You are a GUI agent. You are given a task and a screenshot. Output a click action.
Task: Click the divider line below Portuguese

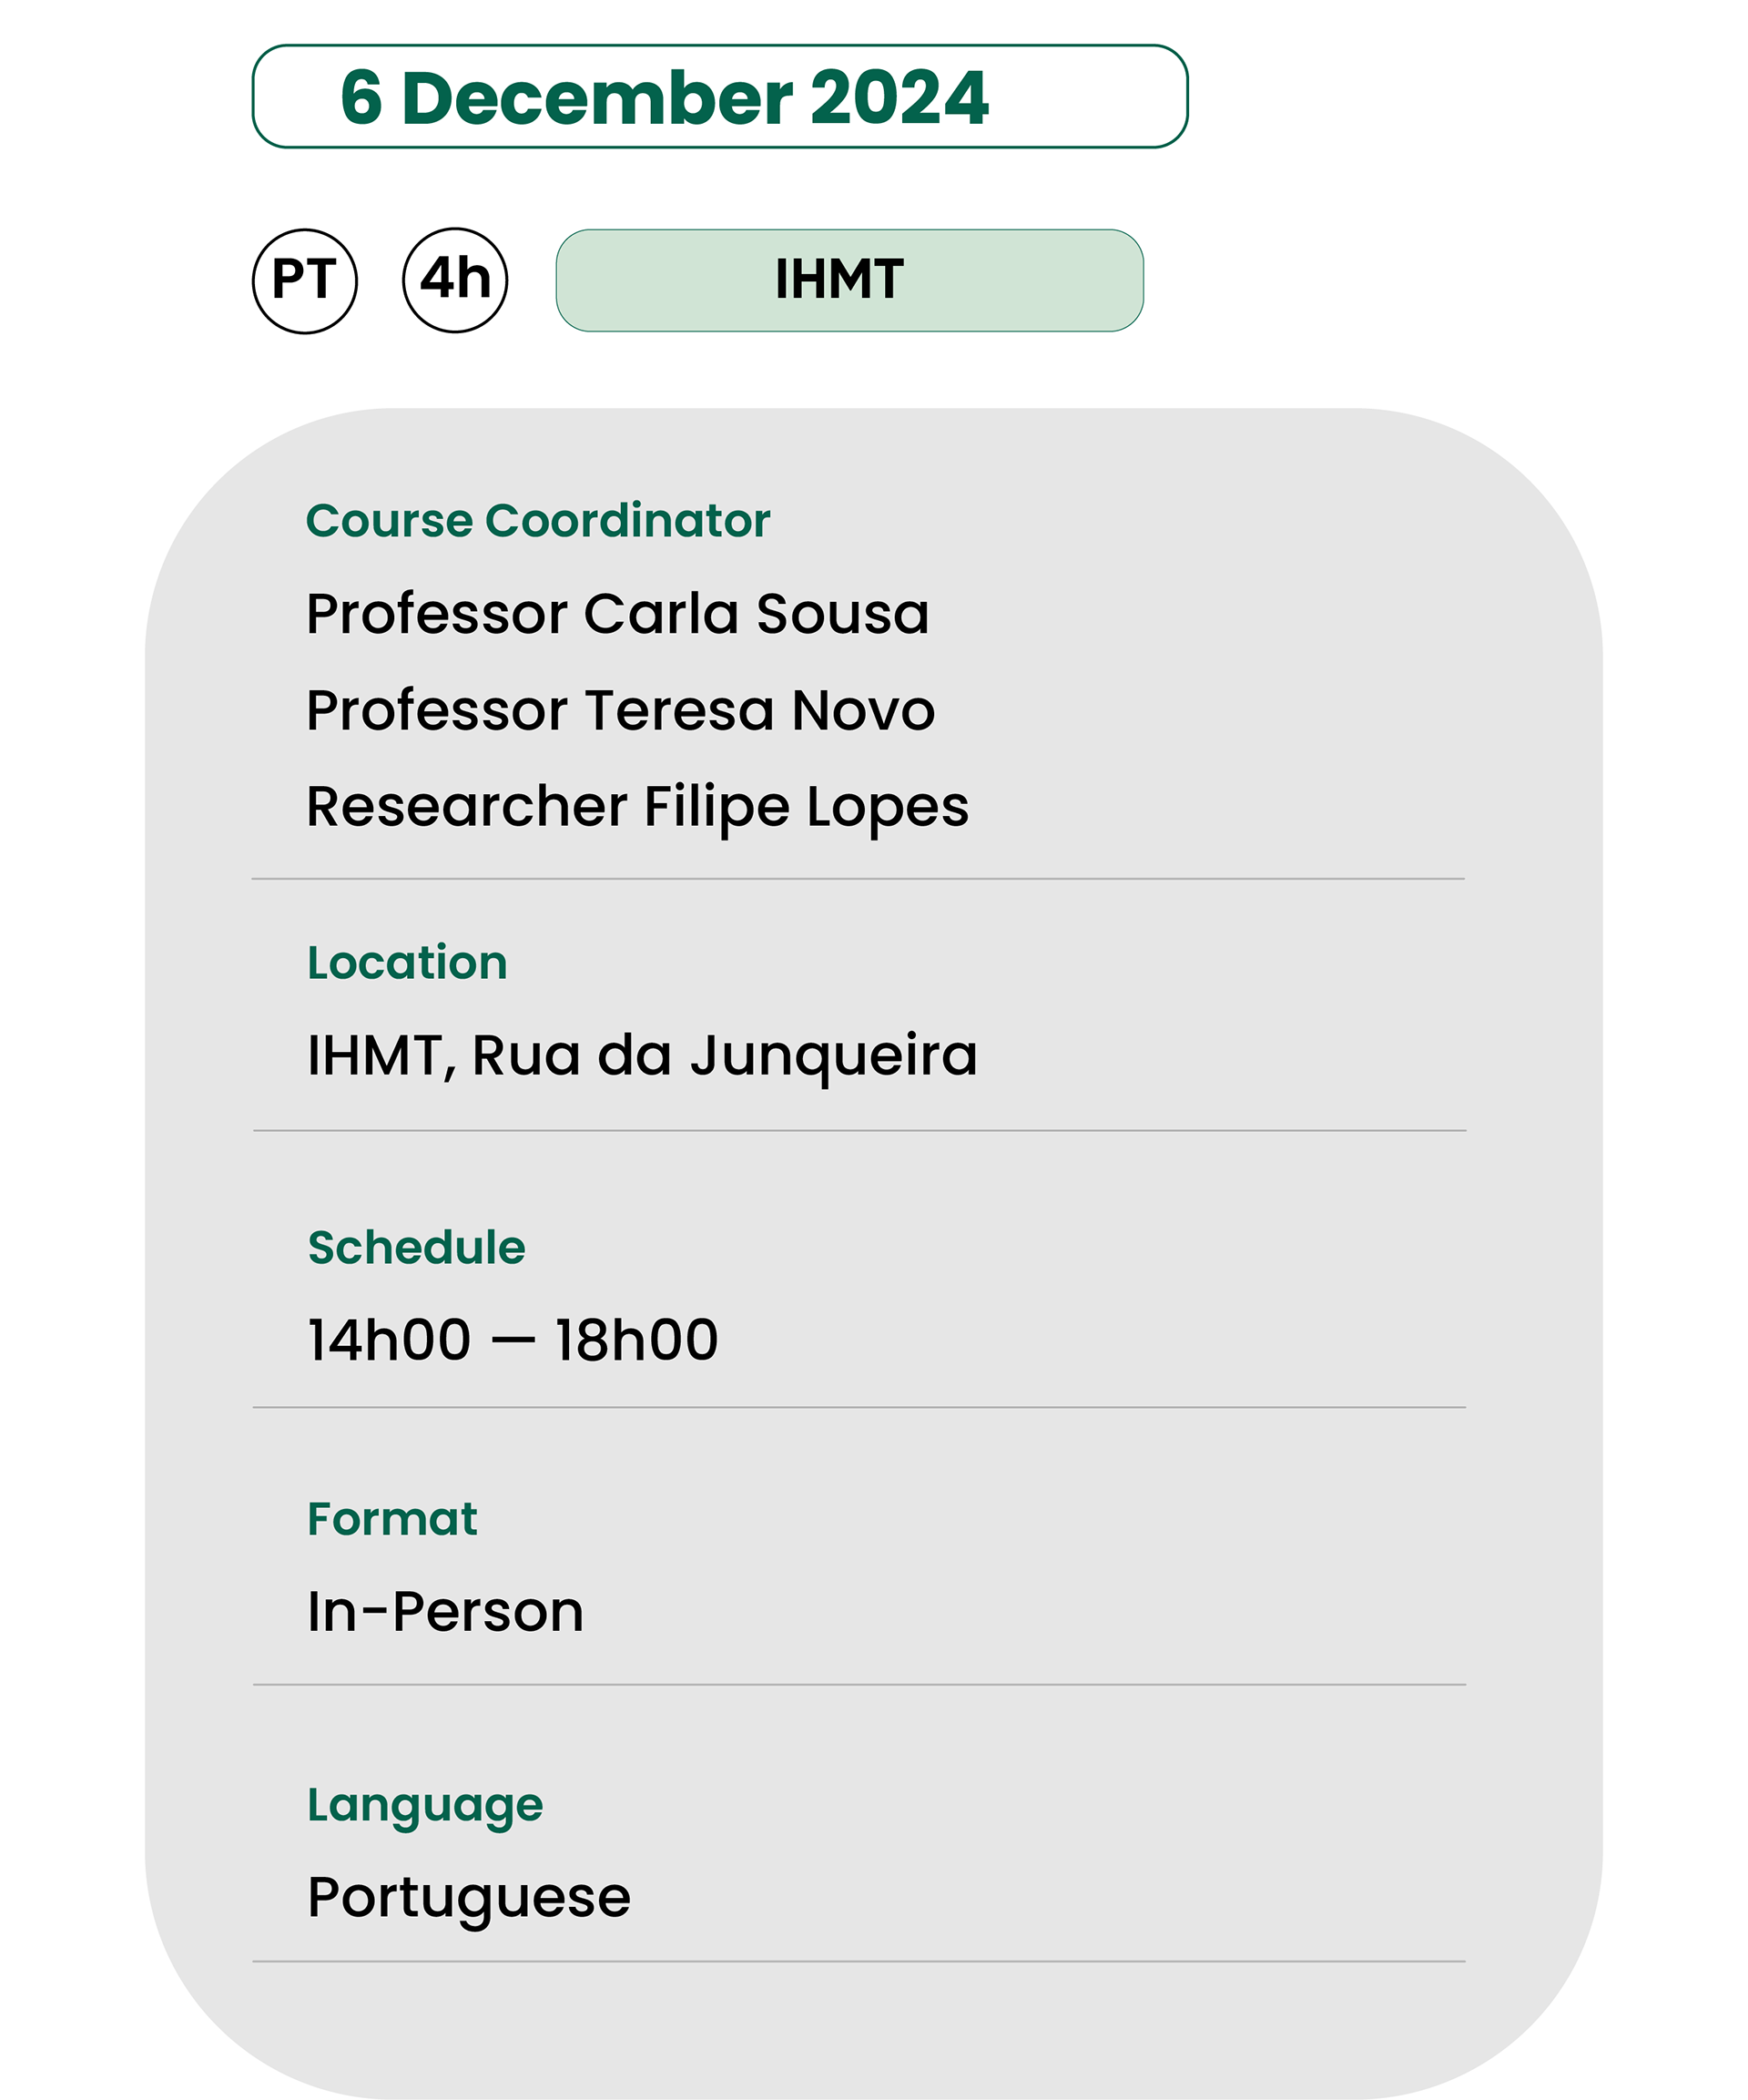coord(859,1962)
